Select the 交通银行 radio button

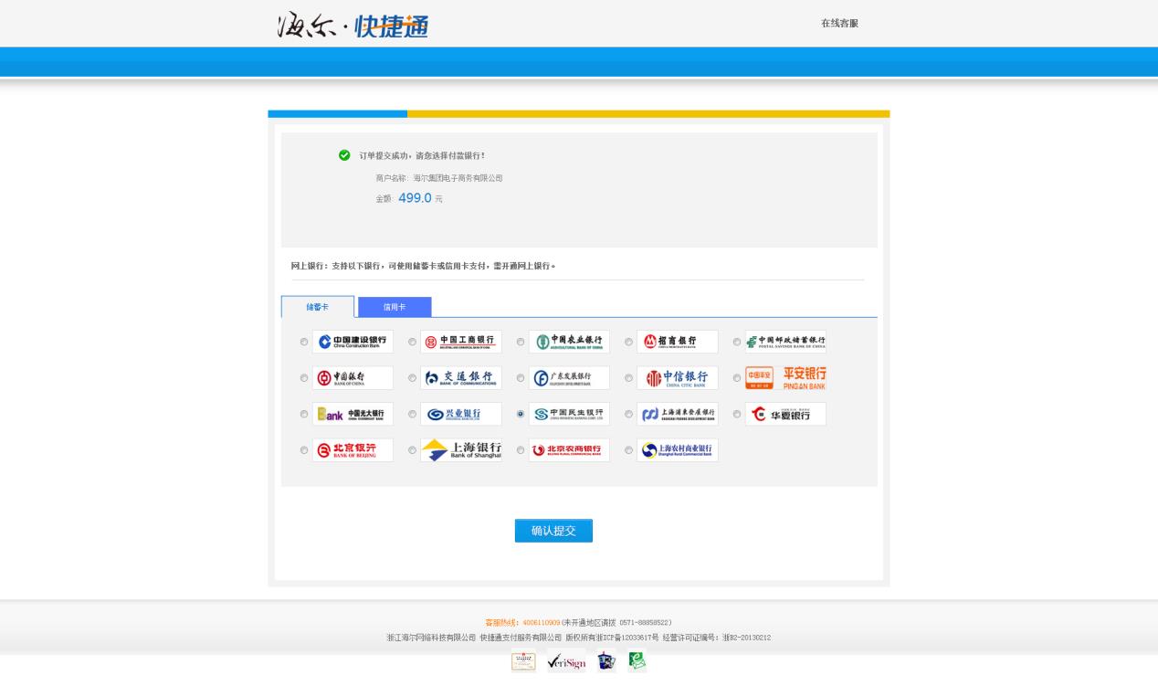[413, 378]
